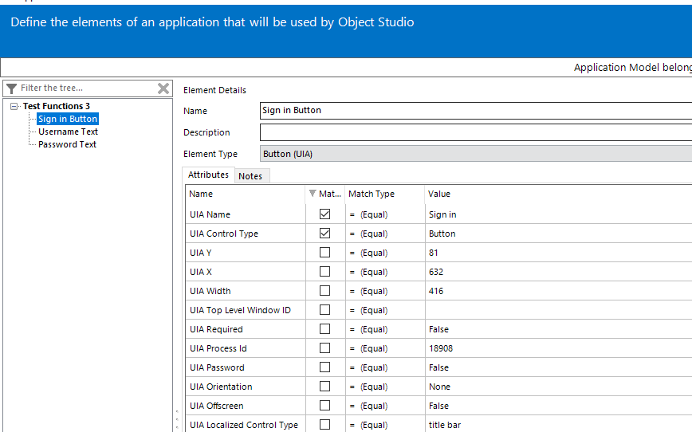Click the funnel filter icon in tree search

coord(11,88)
